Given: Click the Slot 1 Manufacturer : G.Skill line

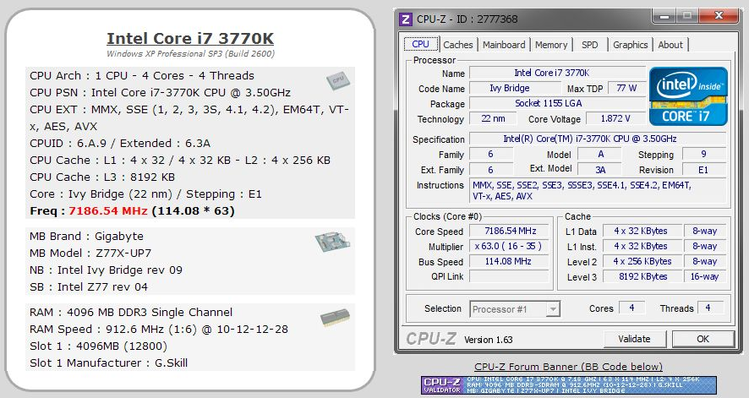Looking at the screenshot, I should click(108, 363).
